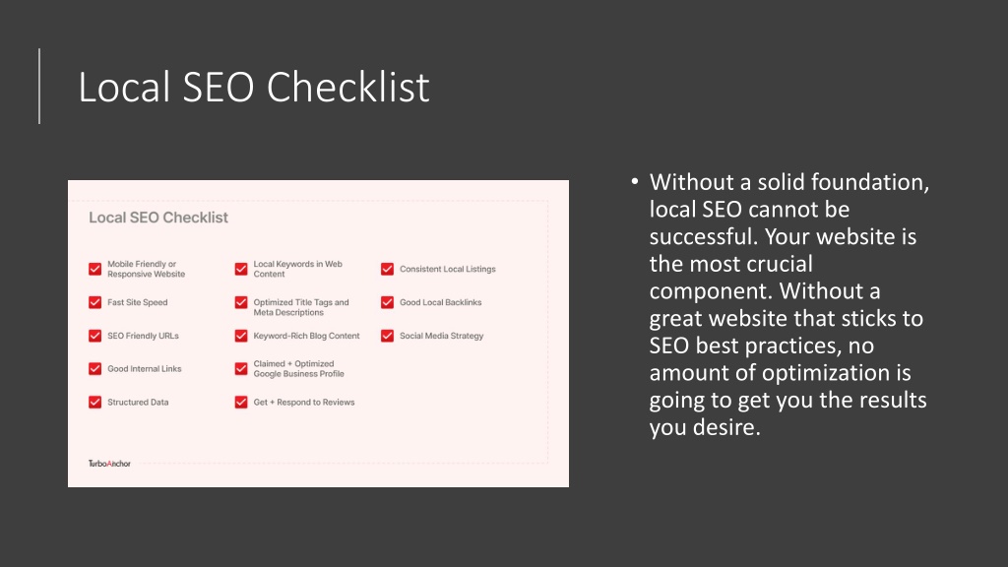
Task: Click Optimized Title Tags and Meta Descriptions checkbox
Action: click(241, 302)
